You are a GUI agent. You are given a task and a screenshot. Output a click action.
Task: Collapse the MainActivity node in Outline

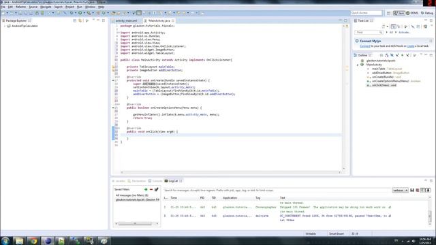358,65
